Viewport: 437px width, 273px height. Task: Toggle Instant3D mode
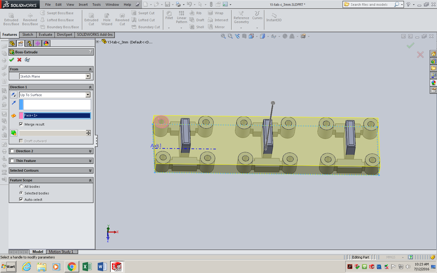[274, 17]
